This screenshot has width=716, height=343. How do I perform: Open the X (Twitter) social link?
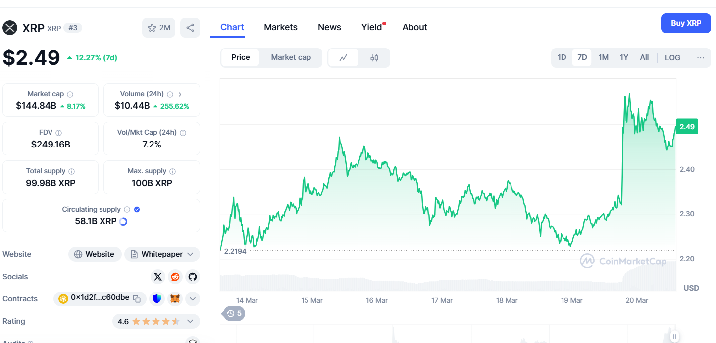[x=157, y=277]
